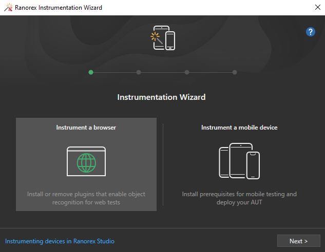Click the progress line between steps one and two

pos(114,72)
